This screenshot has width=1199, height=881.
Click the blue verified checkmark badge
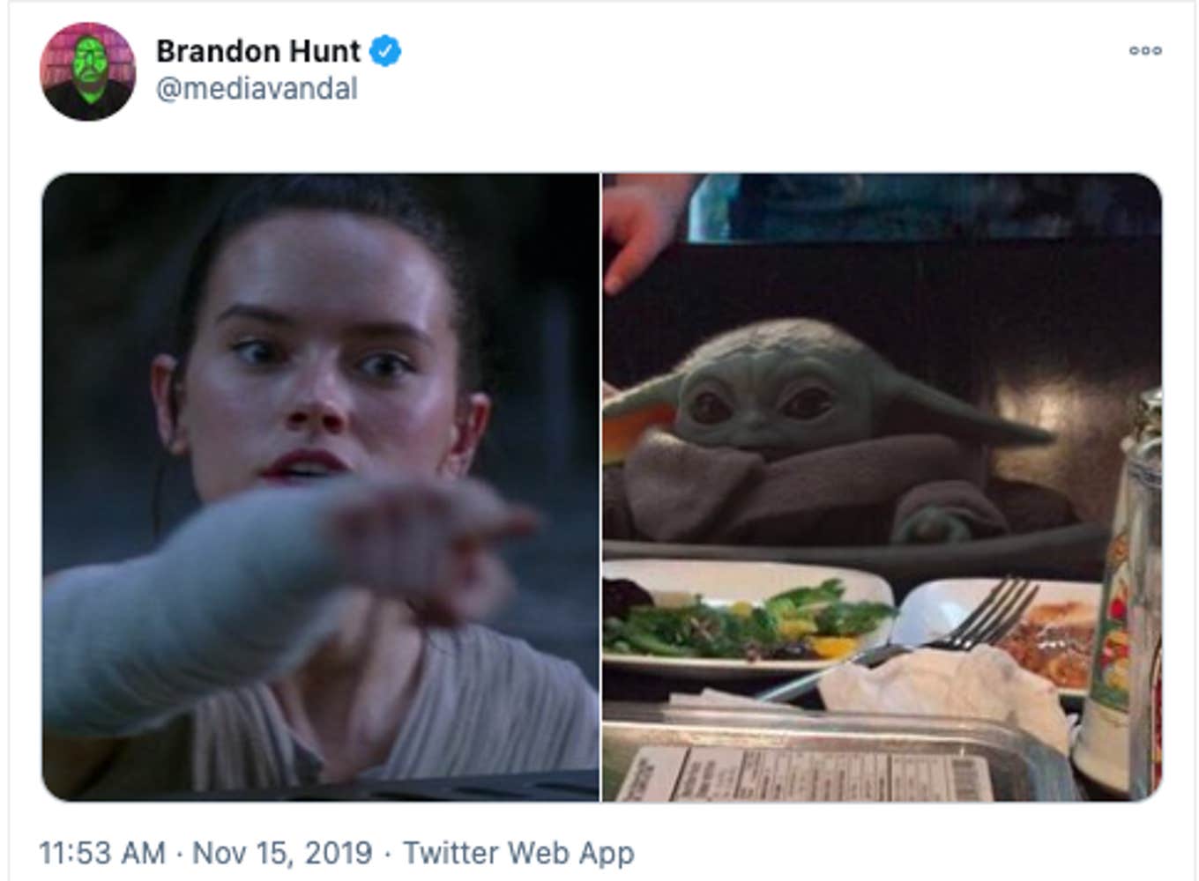tap(384, 51)
